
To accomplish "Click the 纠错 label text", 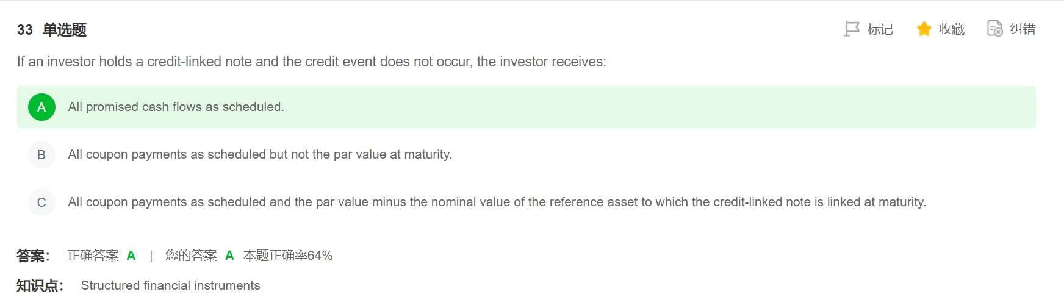I will tap(1022, 29).
